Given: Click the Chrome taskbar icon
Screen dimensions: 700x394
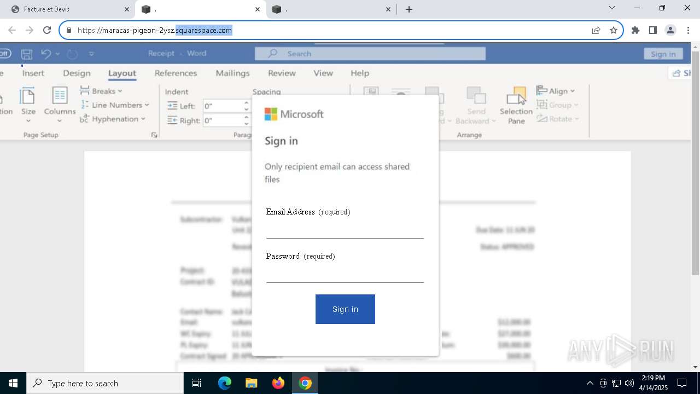Looking at the screenshot, I should [x=305, y=383].
